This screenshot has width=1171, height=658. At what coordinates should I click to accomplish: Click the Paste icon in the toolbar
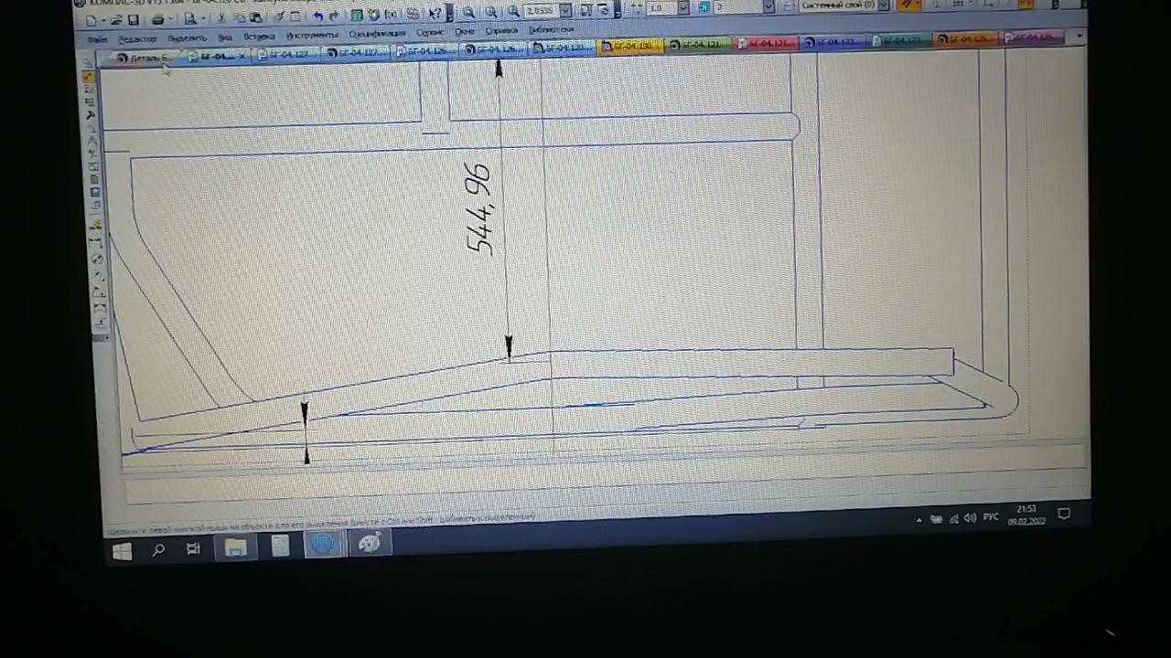pos(256,17)
